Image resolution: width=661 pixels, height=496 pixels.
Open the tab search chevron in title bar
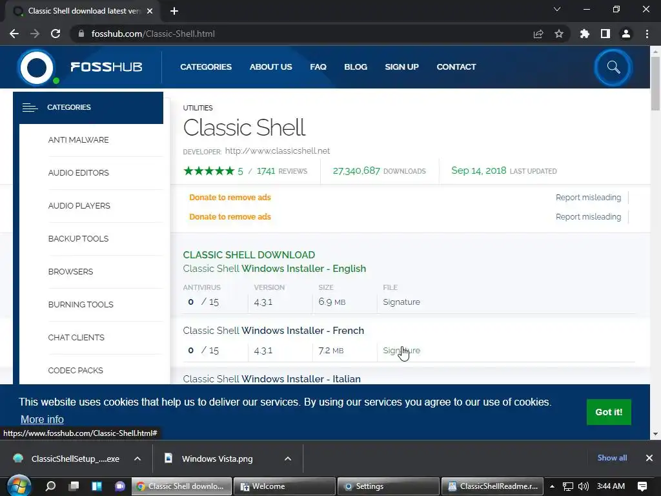click(557, 9)
